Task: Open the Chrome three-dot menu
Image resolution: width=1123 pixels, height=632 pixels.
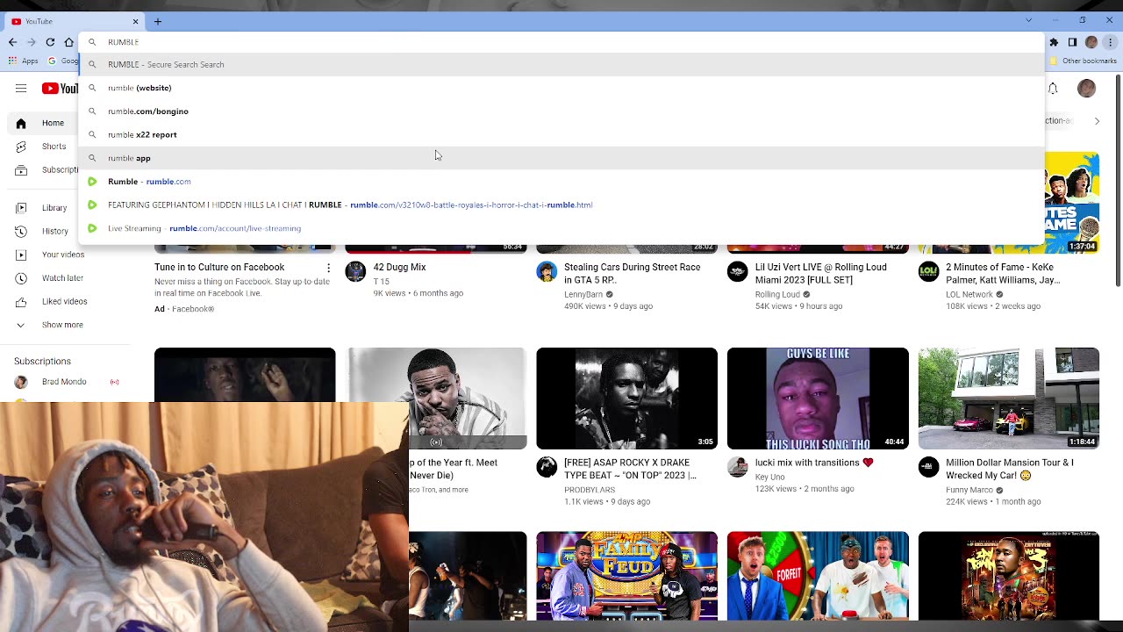Action: pos(1110,42)
